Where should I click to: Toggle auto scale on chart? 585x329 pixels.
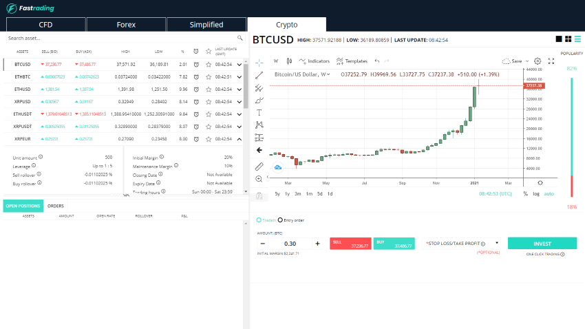(x=549, y=194)
